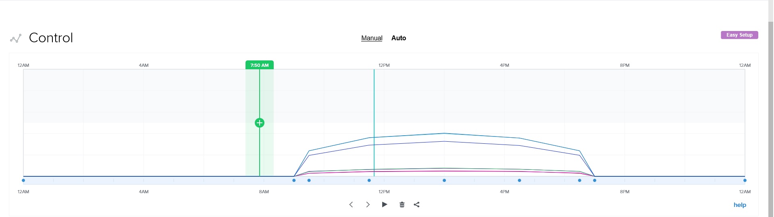
Task: Select the 11:30 AM schedule point
Action: coord(369,180)
